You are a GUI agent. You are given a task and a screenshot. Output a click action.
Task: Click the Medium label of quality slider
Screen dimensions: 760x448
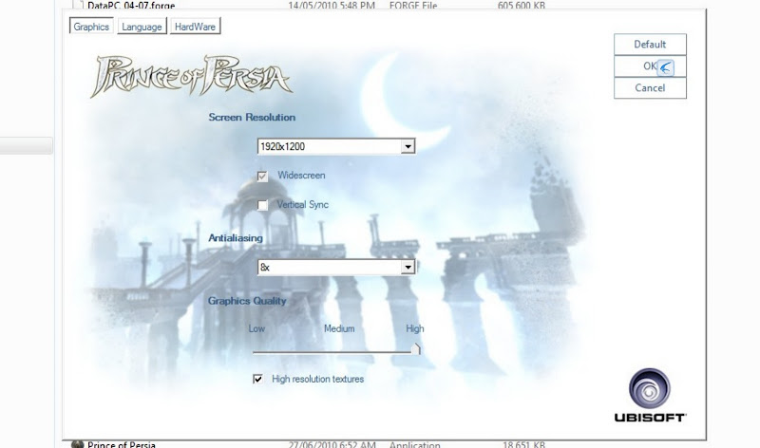click(x=339, y=328)
